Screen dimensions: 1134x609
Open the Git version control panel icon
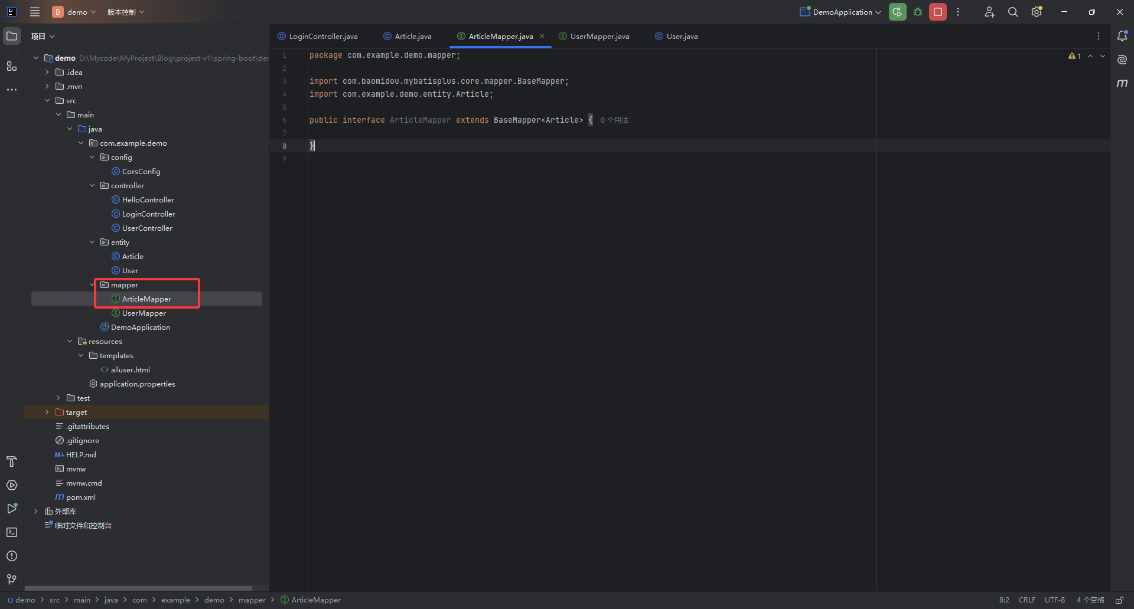(x=12, y=579)
